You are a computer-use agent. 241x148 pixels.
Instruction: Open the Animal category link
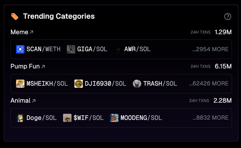click(x=23, y=101)
